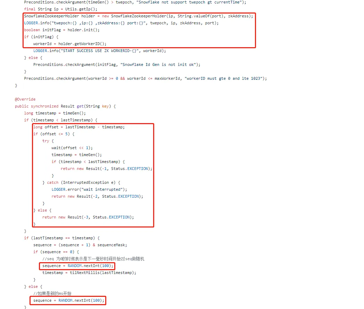Screen dimensions: 364x309
Task: Click the LOGGER.error "wait interrupted" line
Action: pyautogui.click(x=89, y=190)
